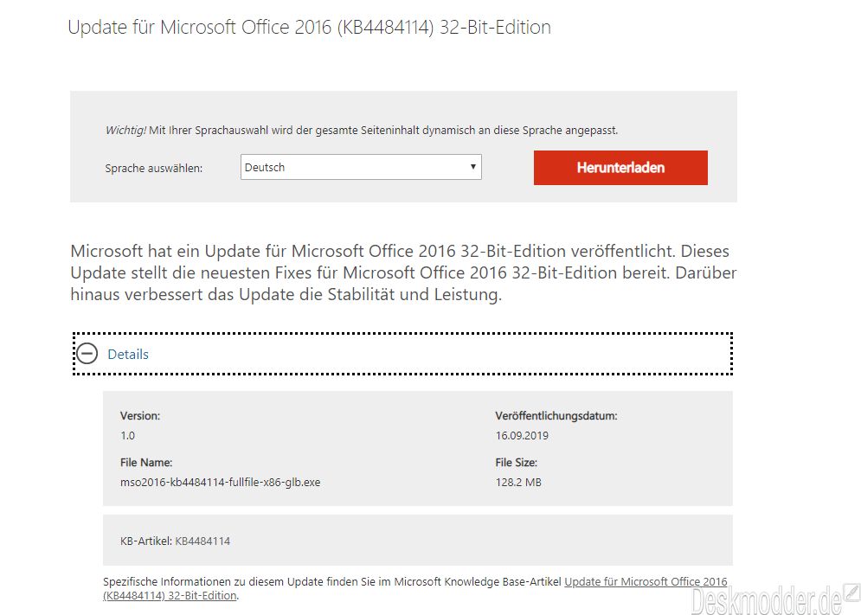This screenshot has width=861, height=615.
Task: Click the version value 1.0
Action: [127, 436]
